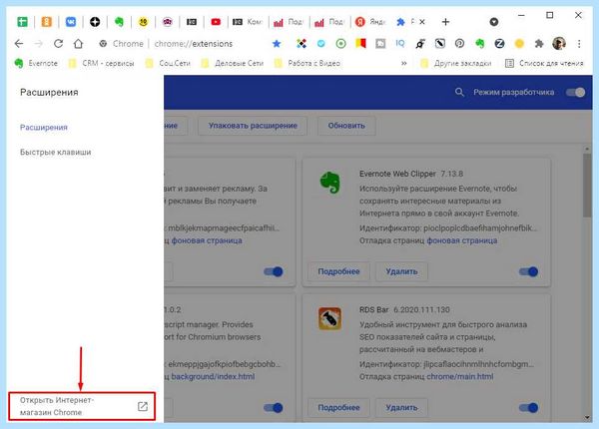
Task: Open Chrome three-dot menu
Action: click(579, 44)
